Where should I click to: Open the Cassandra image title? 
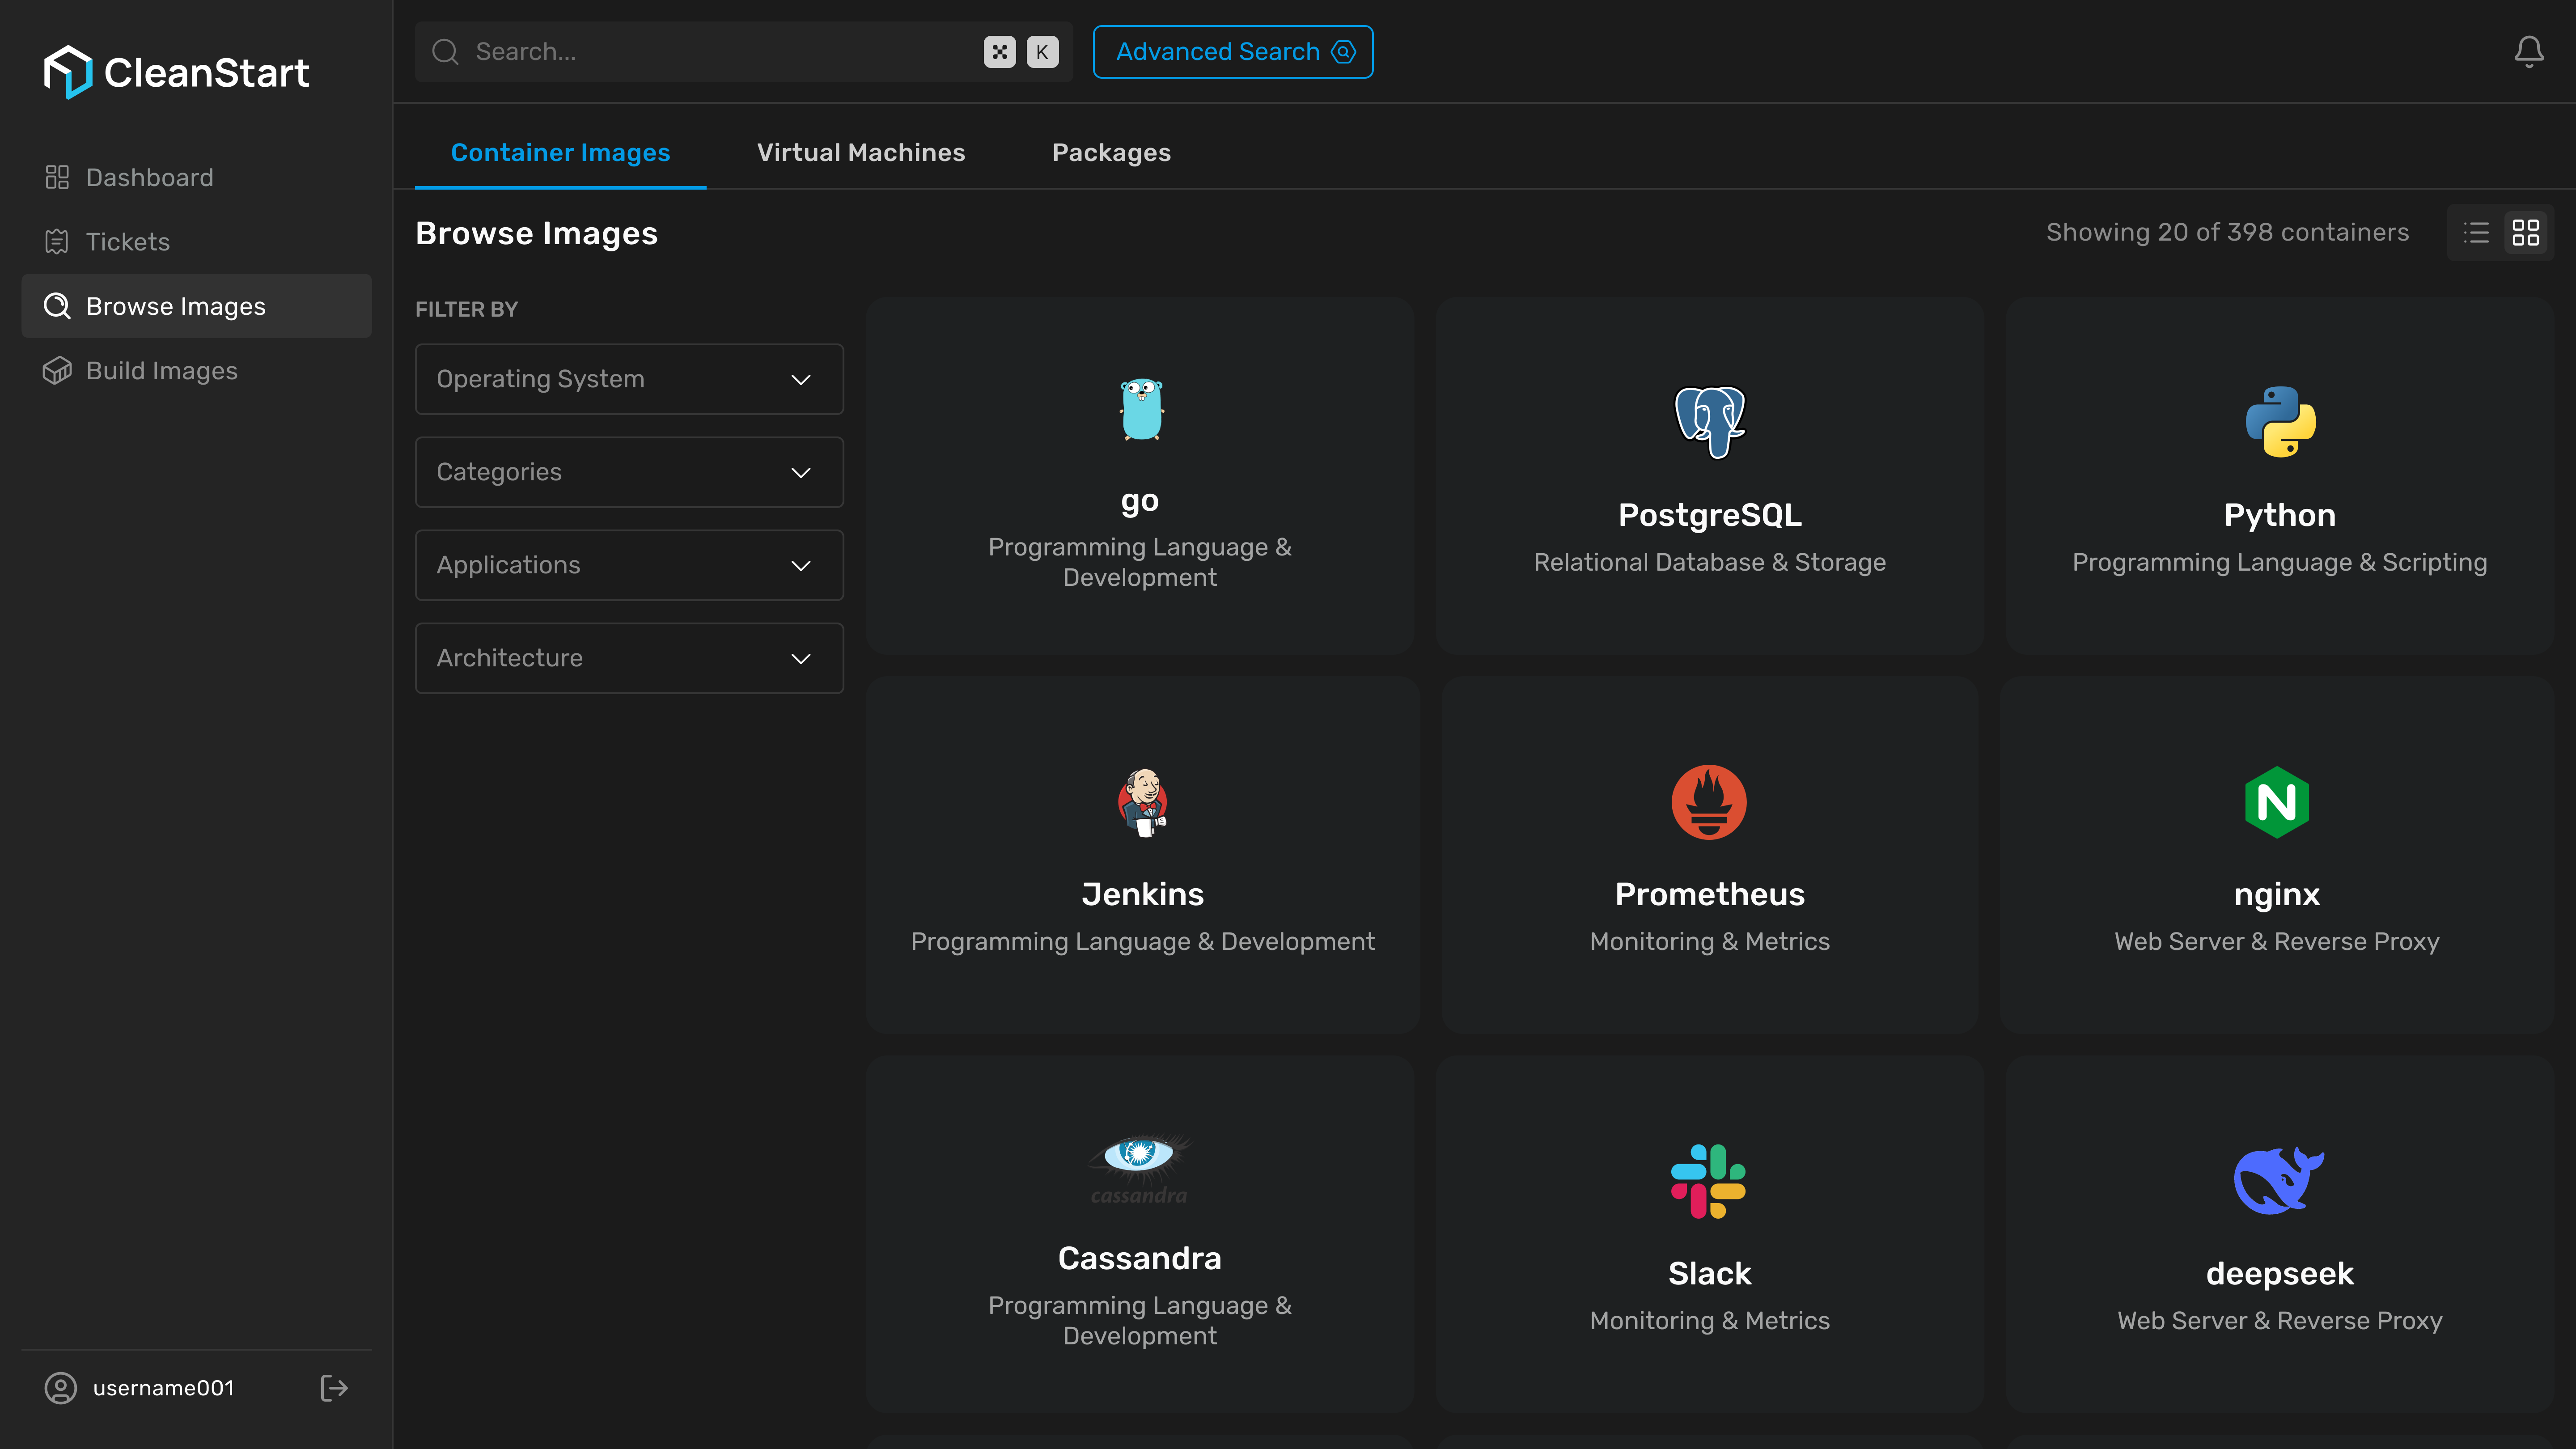1140,1258
